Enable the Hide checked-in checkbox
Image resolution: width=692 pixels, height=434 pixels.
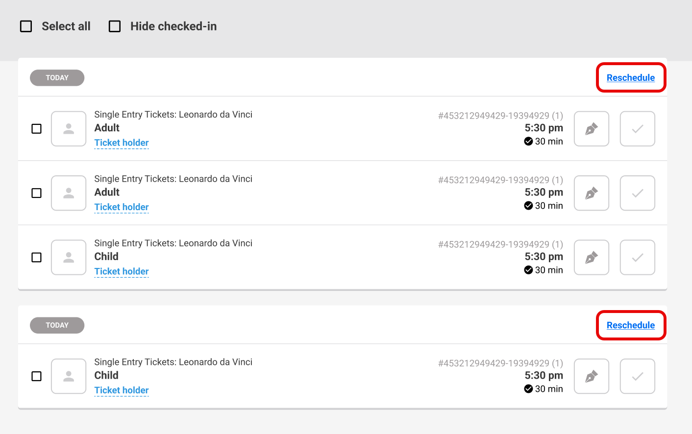point(115,26)
